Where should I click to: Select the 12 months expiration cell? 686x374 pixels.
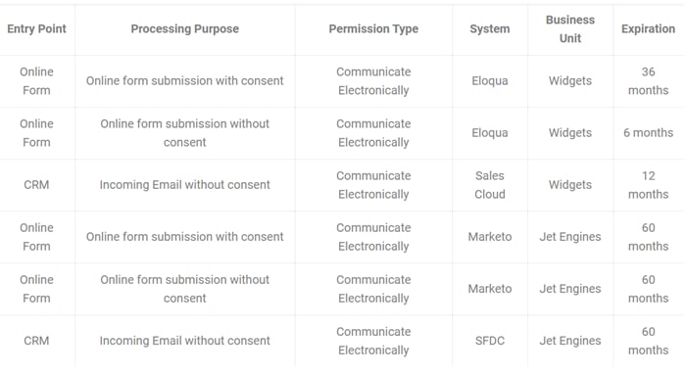pos(649,185)
